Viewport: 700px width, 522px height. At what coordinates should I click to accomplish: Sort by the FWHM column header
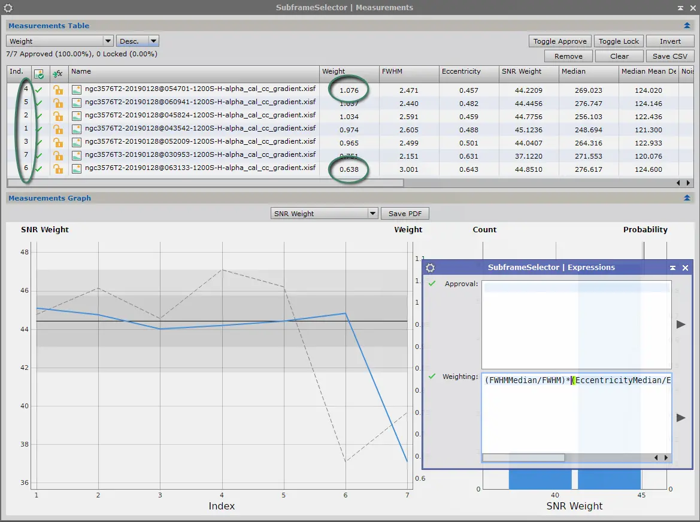[x=408, y=71]
